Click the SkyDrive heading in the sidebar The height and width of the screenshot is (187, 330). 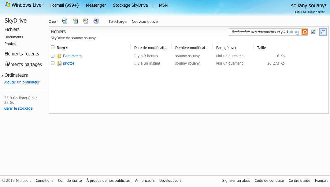coord(16,20)
